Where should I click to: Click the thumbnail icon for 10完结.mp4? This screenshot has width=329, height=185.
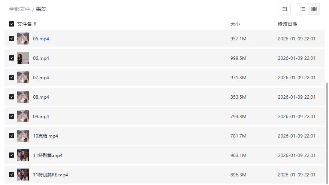[23, 136]
